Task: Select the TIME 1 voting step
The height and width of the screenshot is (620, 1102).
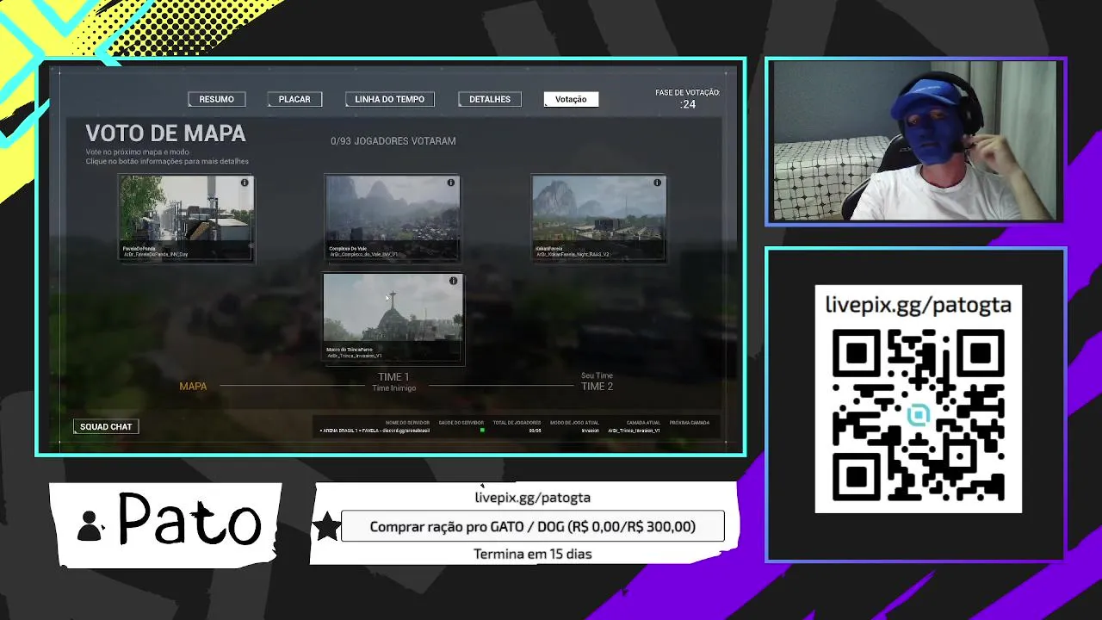Action: (x=393, y=381)
